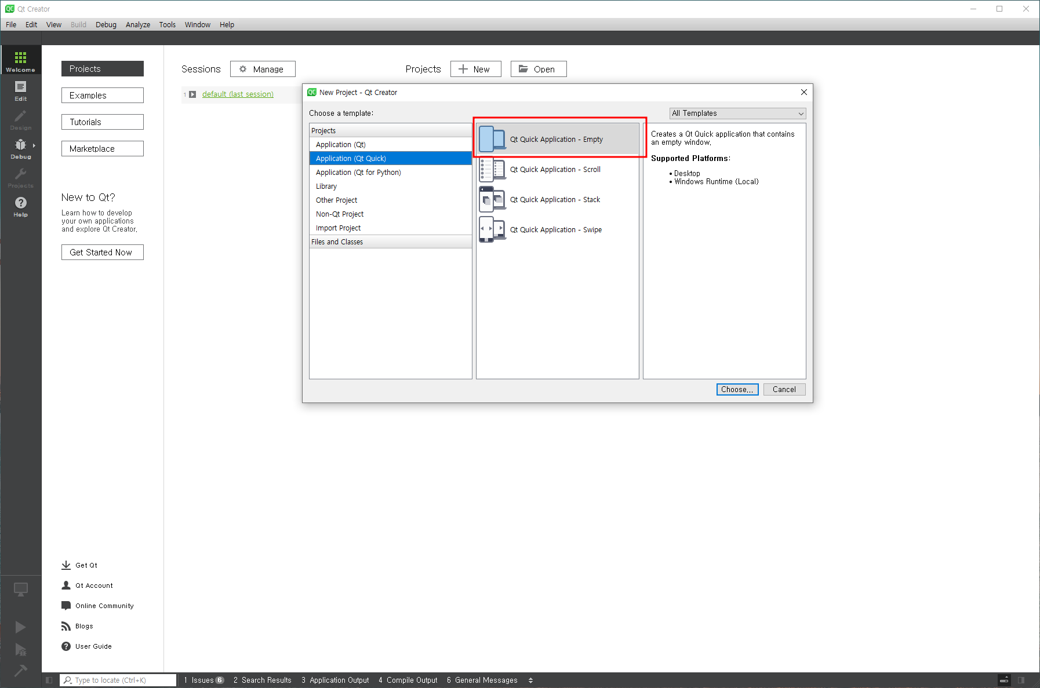This screenshot has width=1040, height=688.
Task: Click the Manage sessions button
Action: pos(263,69)
